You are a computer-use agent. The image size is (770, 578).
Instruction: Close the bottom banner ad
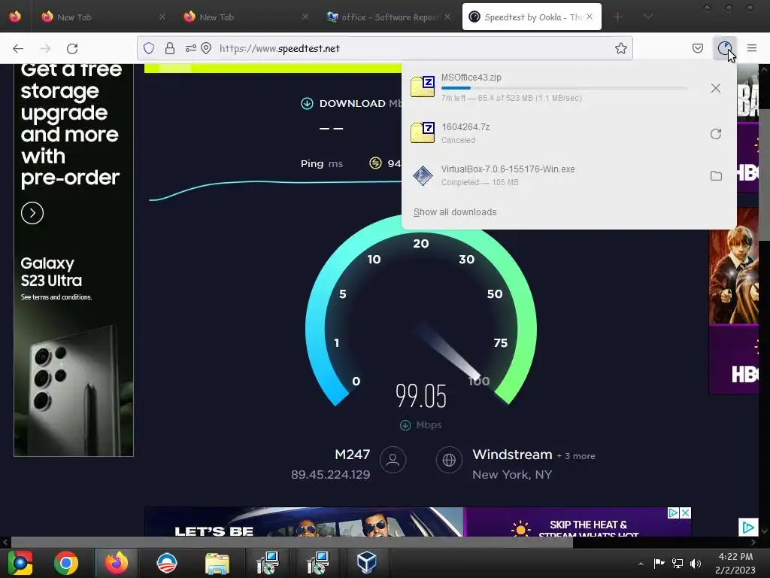[686, 513]
